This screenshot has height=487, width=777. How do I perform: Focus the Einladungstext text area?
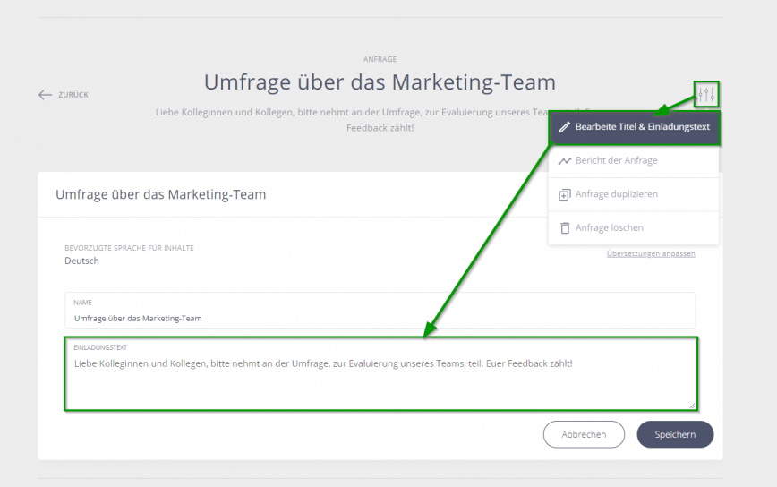click(x=380, y=374)
